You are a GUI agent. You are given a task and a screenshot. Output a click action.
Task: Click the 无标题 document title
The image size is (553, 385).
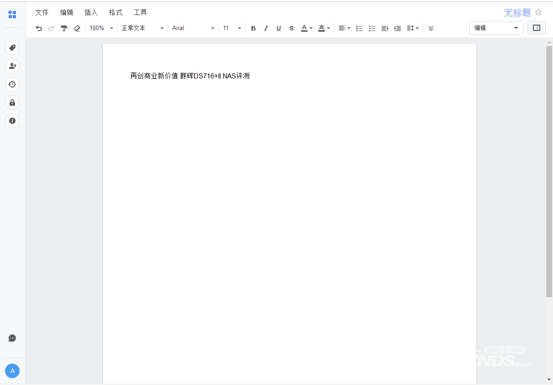click(517, 13)
